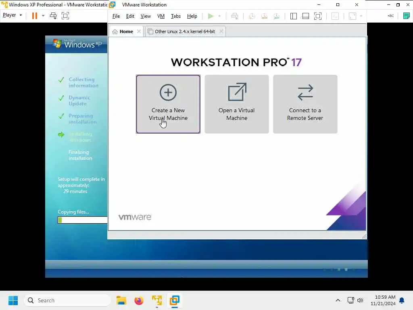413x310 pixels.
Task: Maximize the VMware Workstation window
Action: [x=338, y=5]
